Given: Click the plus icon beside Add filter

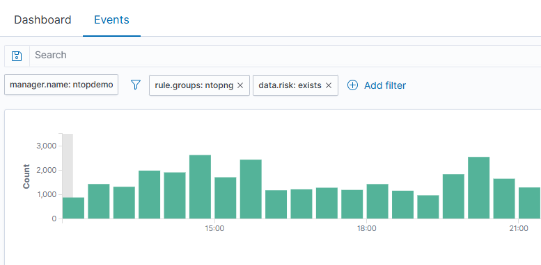Looking at the screenshot, I should point(352,85).
